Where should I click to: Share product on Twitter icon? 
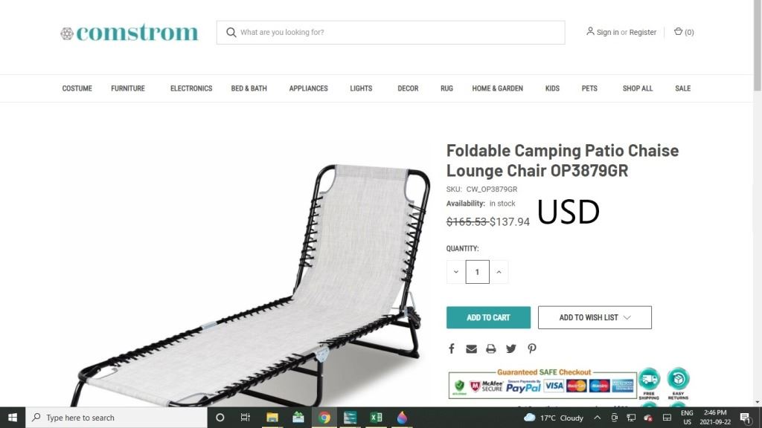tap(510, 348)
